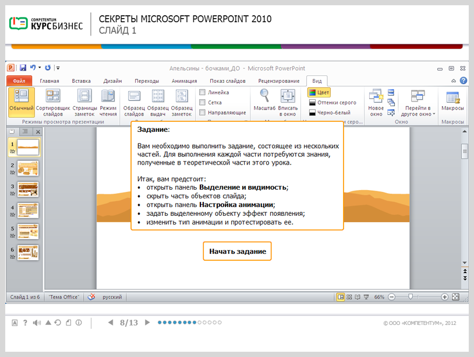The width and height of the screenshot is (474, 357).
Task: Open the Customize Quick Access Toolbar dropdown
Action: coord(58,68)
